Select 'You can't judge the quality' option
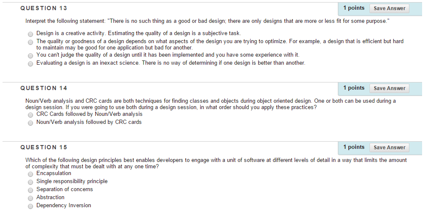This screenshot has width=428, height=222. click(30, 56)
